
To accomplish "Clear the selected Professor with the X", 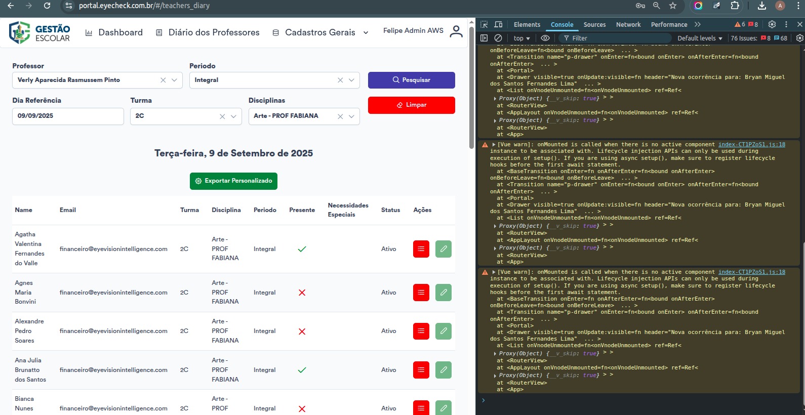I will coord(163,80).
